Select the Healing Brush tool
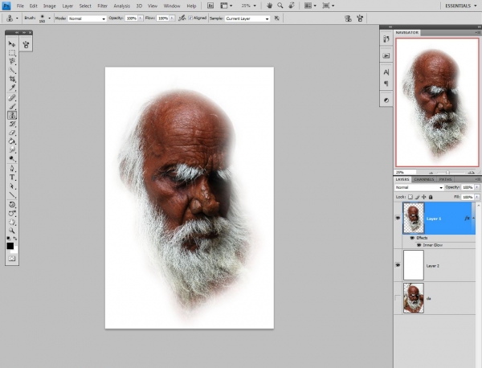 pos(12,98)
